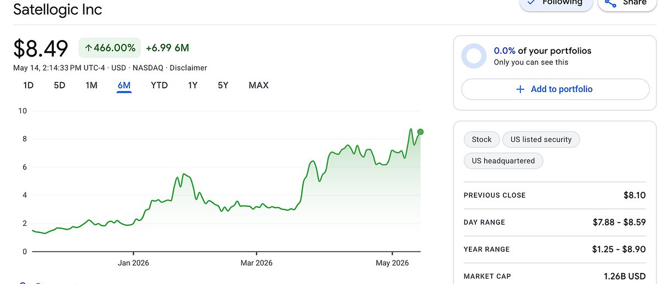This screenshot has height=284, width=658.
Task: Click the portfolio percentage ring icon
Action: click(474, 56)
